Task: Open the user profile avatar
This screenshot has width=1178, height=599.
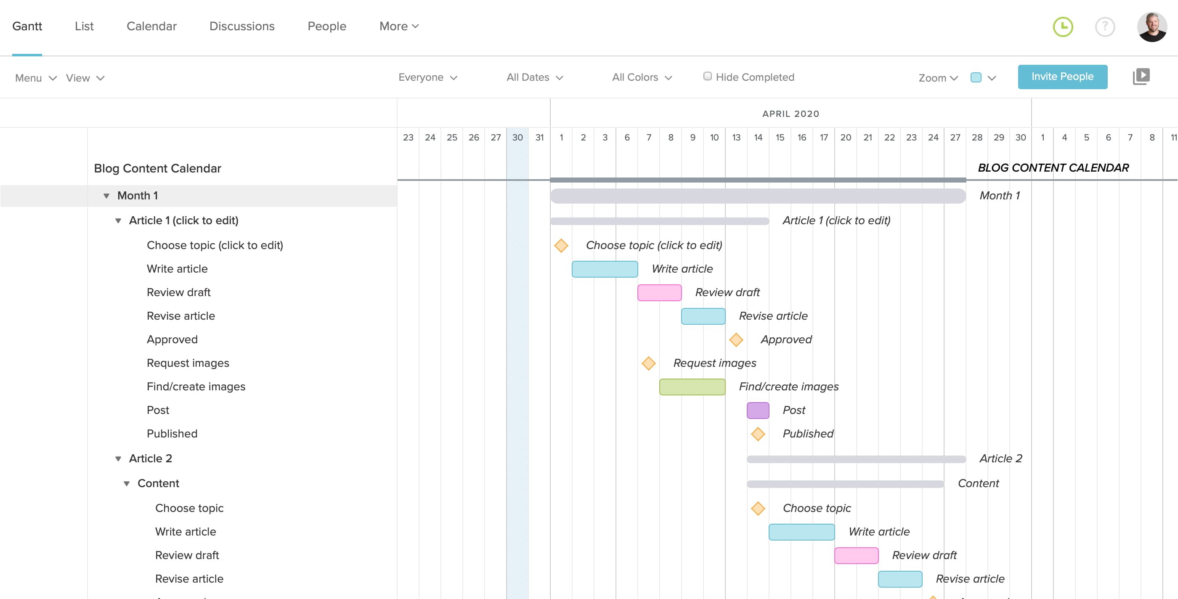Action: (1151, 27)
